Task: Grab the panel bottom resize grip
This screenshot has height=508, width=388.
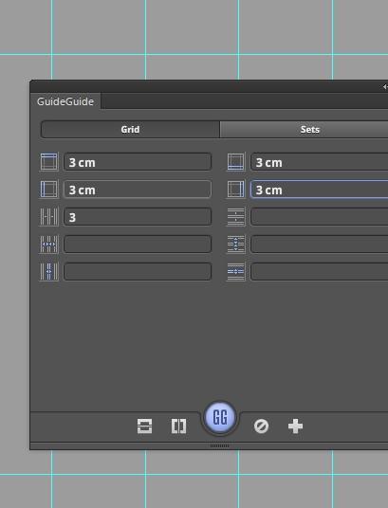Action: pos(220,446)
